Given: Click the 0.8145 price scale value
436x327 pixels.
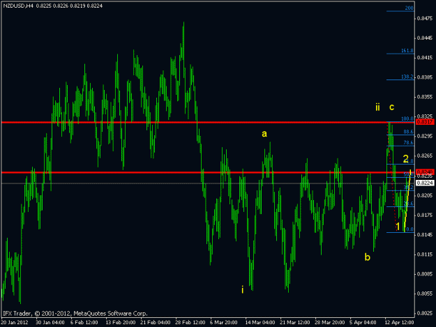Looking at the screenshot, I should click(x=425, y=235).
